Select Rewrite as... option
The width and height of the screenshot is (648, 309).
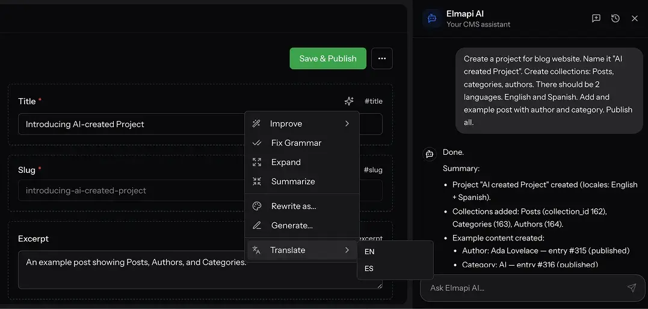[x=301, y=206]
